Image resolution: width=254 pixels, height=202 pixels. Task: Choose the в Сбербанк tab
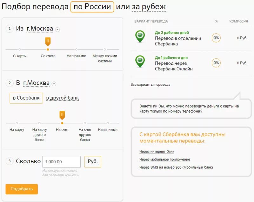[26, 98]
